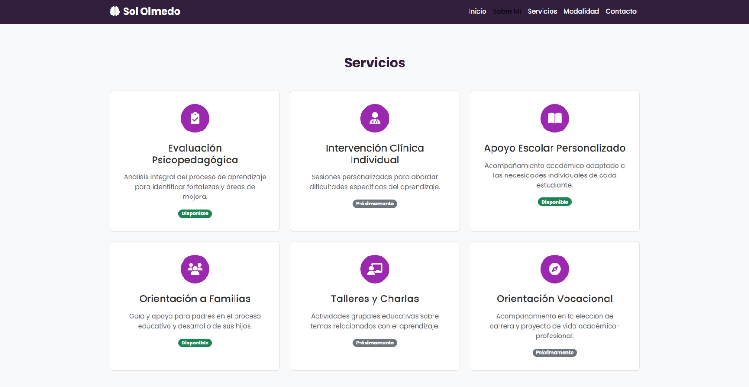Click the Orientación Vocacional compass icon
The width and height of the screenshot is (749, 387).
pyautogui.click(x=554, y=269)
